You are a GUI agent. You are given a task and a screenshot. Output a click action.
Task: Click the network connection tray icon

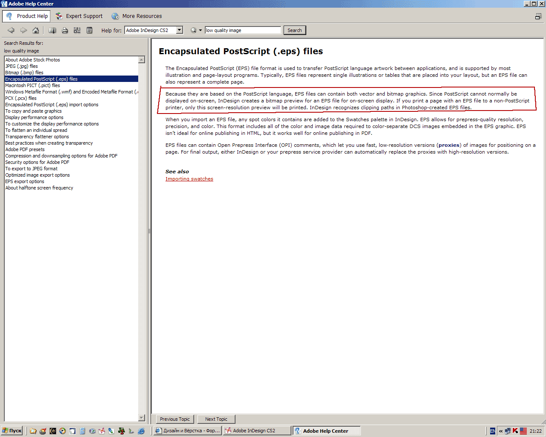[508, 431]
